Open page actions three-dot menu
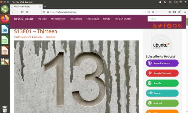Screen dimensions: 188x113 click(x=145, y=12)
